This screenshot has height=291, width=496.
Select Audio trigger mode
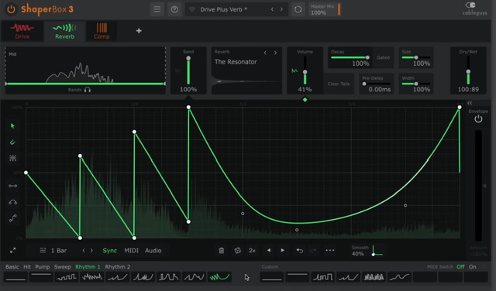coord(153,251)
